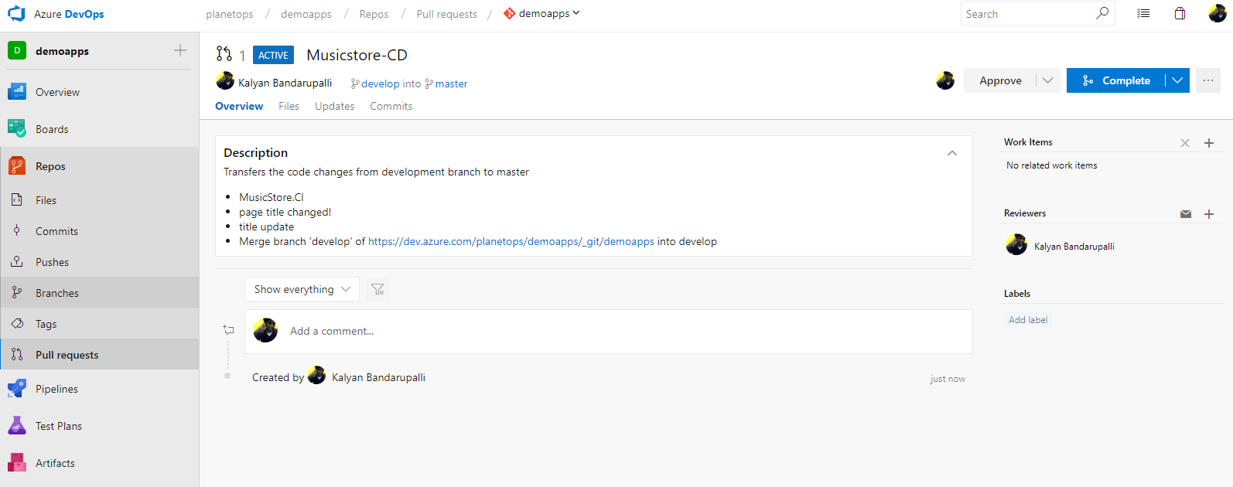Open the work items list icon in header

pos(1143,14)
